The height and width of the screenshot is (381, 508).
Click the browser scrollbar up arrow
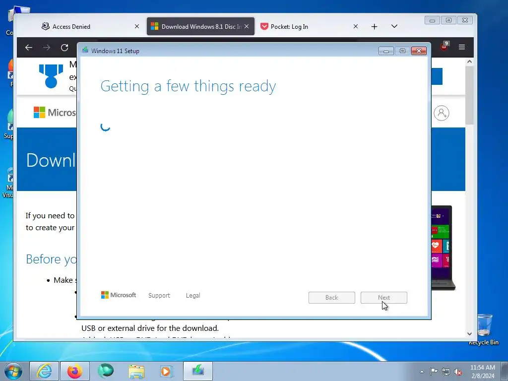tap(469, 62)
